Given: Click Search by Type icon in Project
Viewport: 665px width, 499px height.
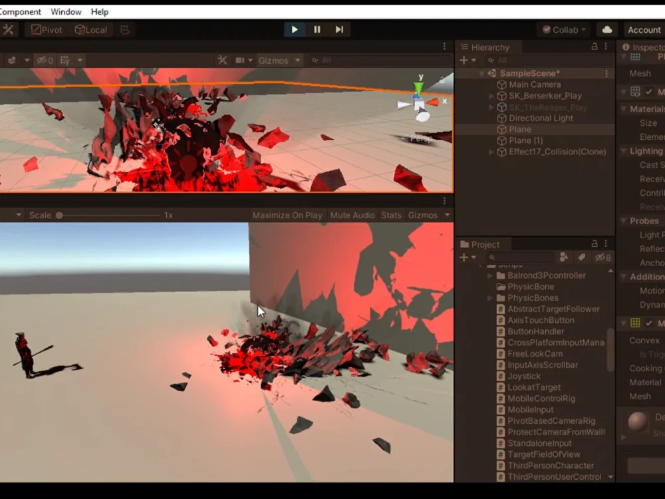Looking at the screenshot, I should (564, 257).
